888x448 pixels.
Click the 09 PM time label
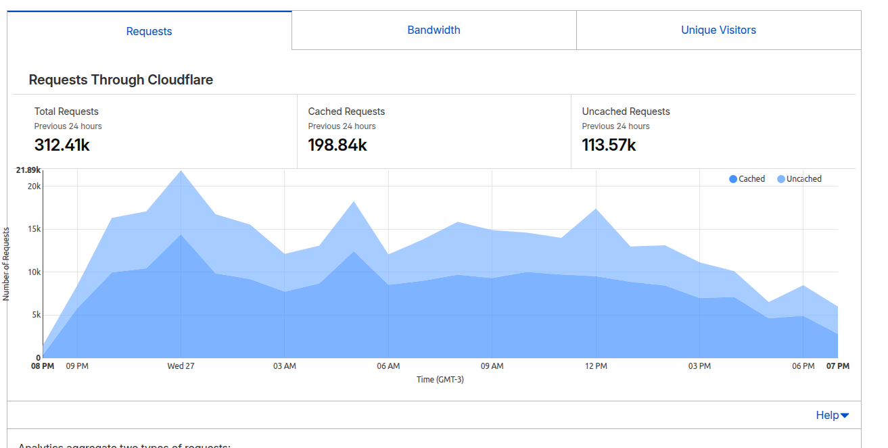tap(77, 366)
